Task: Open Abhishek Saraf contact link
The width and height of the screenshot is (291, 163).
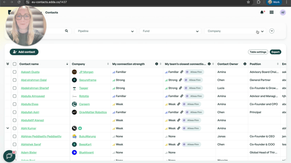Action: click(x=31, y=144)
